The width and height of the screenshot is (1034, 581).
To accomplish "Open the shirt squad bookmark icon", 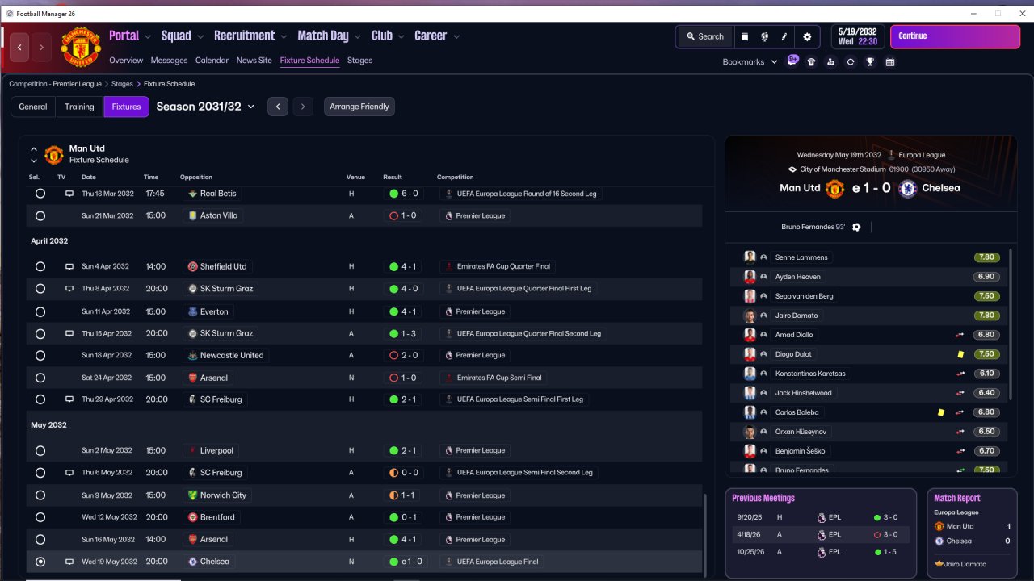I will point(811,61).
